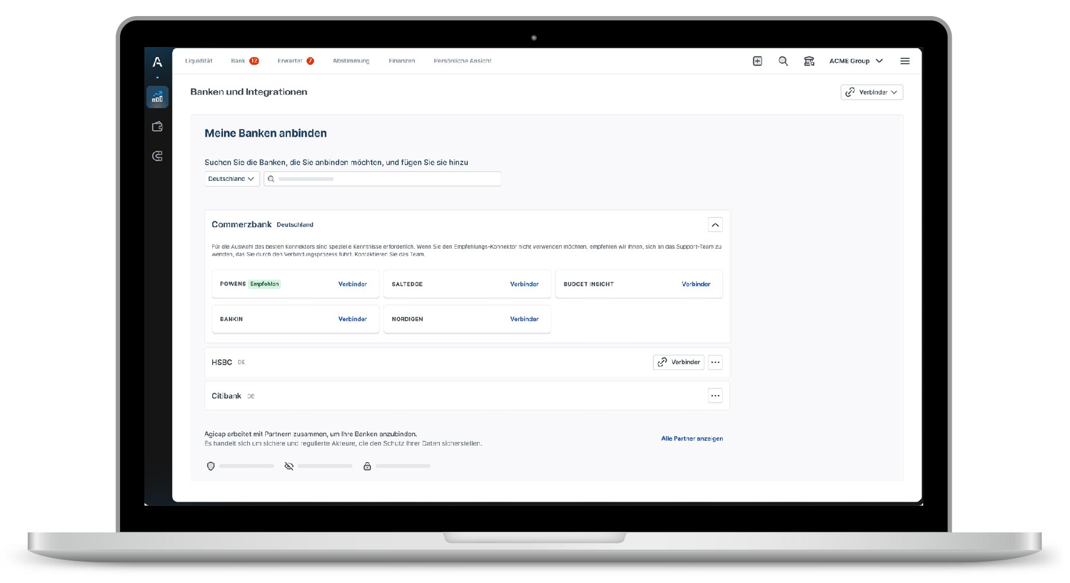
Task: Click the red badge on the Bank tab
Action: click(254, 61)
